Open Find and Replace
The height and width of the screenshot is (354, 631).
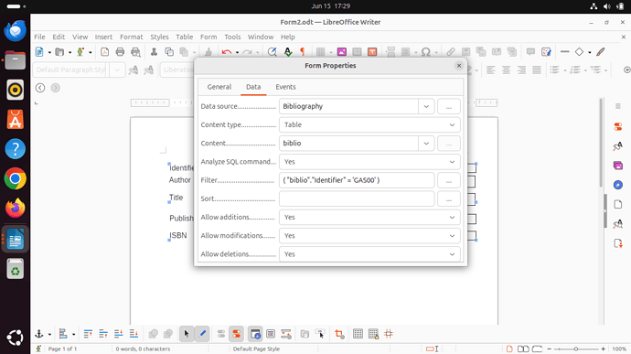coord(272,52)
